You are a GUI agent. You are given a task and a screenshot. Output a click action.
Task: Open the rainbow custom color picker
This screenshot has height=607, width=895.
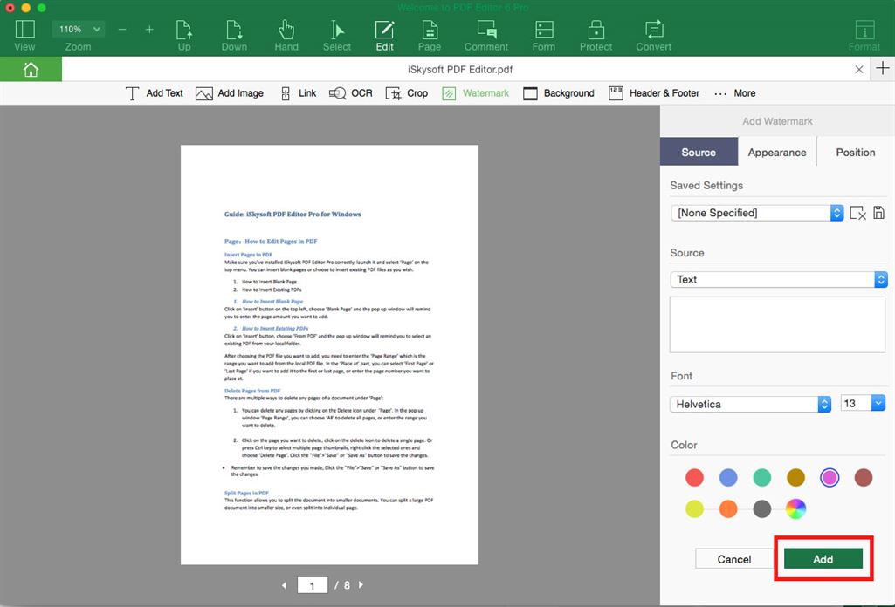coord(795,509)
